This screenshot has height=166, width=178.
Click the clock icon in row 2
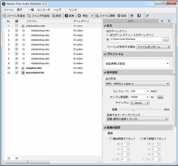click(23, 30)
